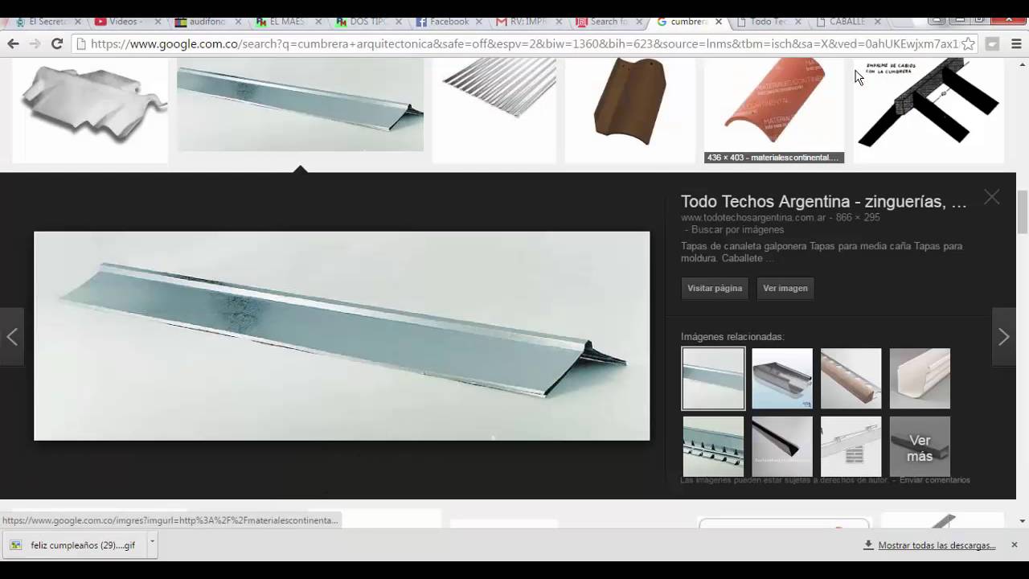
Task: Go back using the browser back arrow
Action: point(13,44)
